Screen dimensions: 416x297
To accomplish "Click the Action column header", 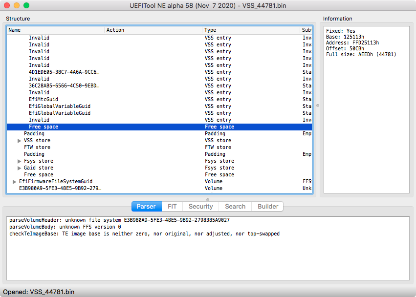I will tap(153, 30).
